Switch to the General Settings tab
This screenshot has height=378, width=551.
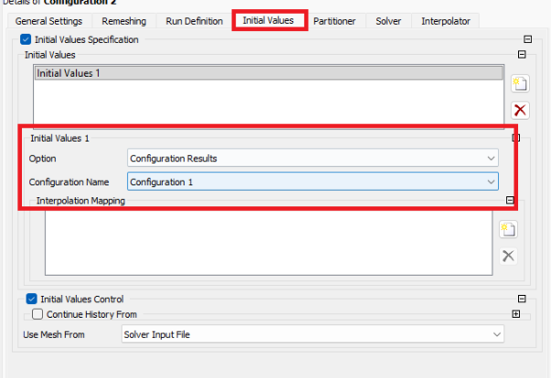pos(48,20)
